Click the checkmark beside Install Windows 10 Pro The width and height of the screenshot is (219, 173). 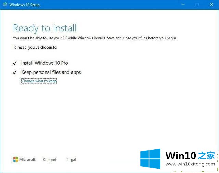coord(15,63)
